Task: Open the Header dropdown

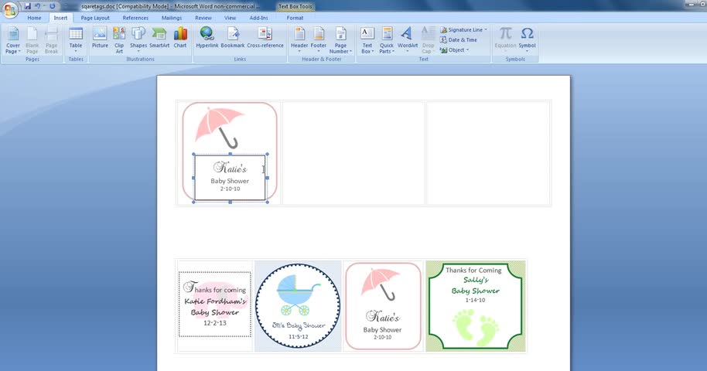Action: click(299, 40)
